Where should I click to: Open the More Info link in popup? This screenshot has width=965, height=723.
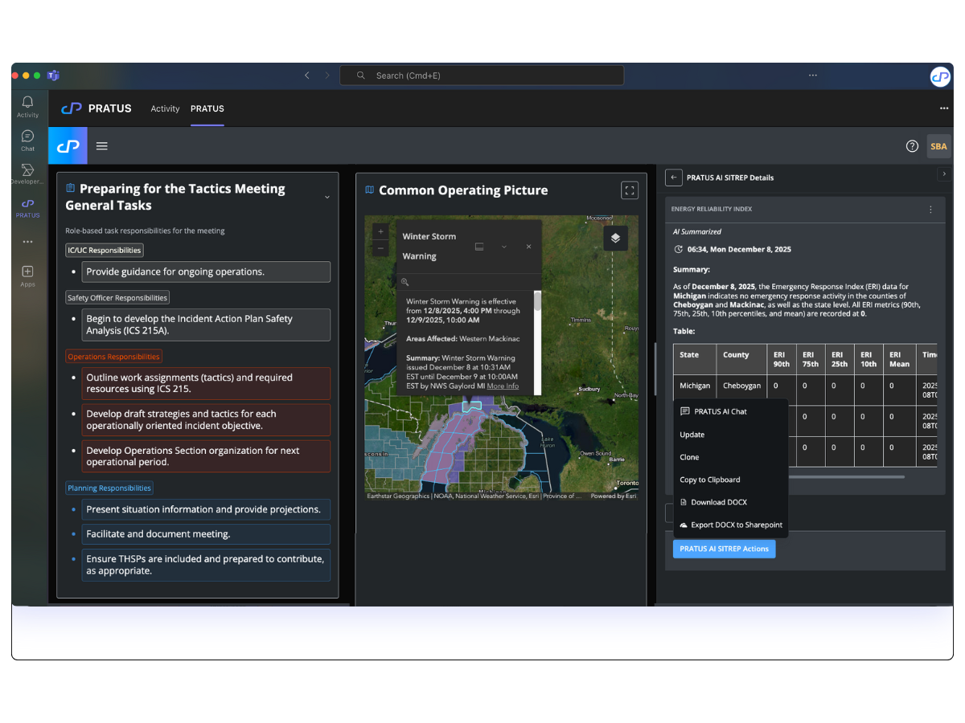pos(503,386)
